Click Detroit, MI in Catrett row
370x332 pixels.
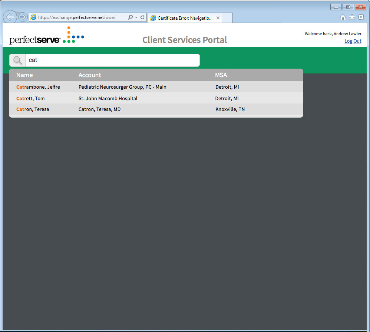(x=227, y=98)
